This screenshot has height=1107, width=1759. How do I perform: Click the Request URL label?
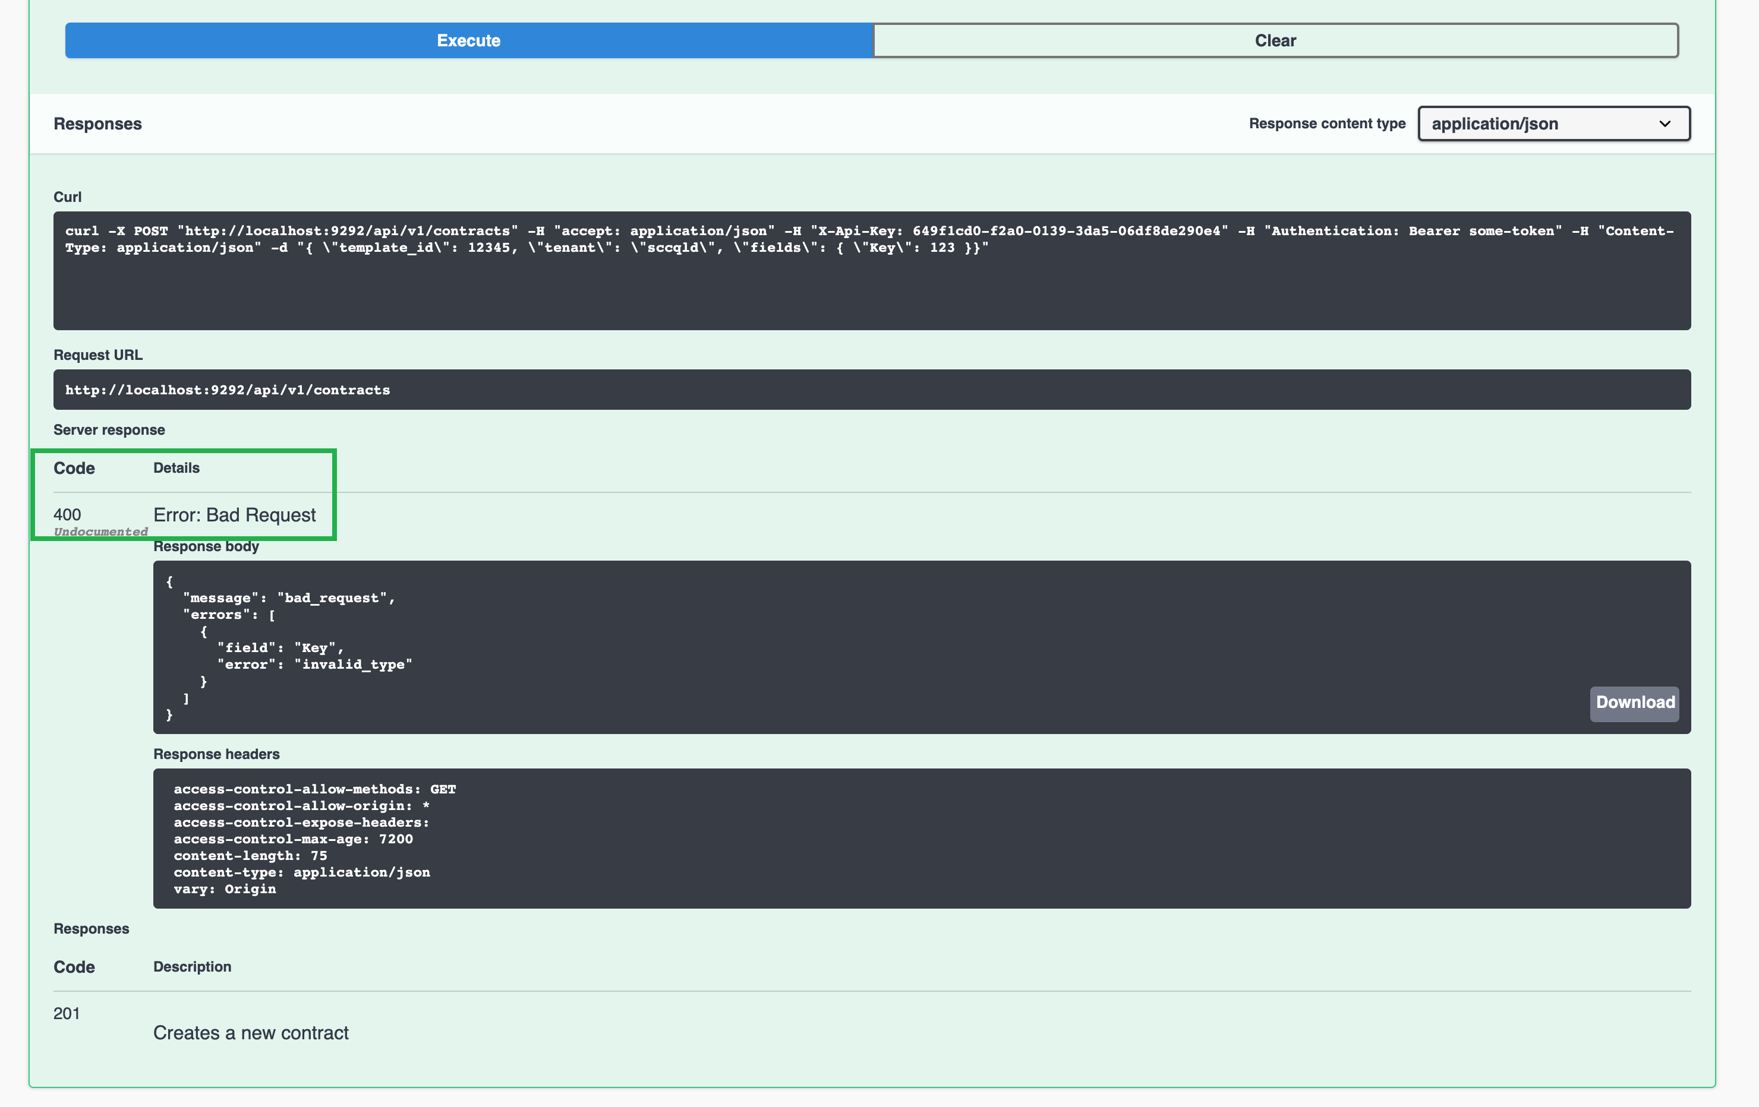(x=98, y=355)
